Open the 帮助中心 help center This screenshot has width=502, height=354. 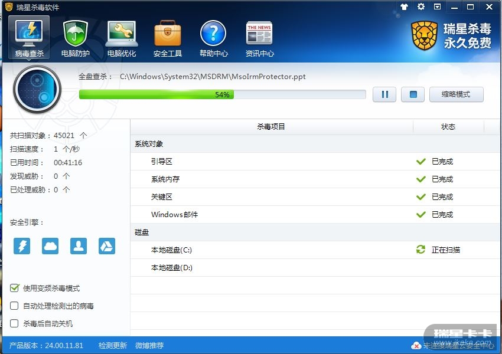point(214,38)
